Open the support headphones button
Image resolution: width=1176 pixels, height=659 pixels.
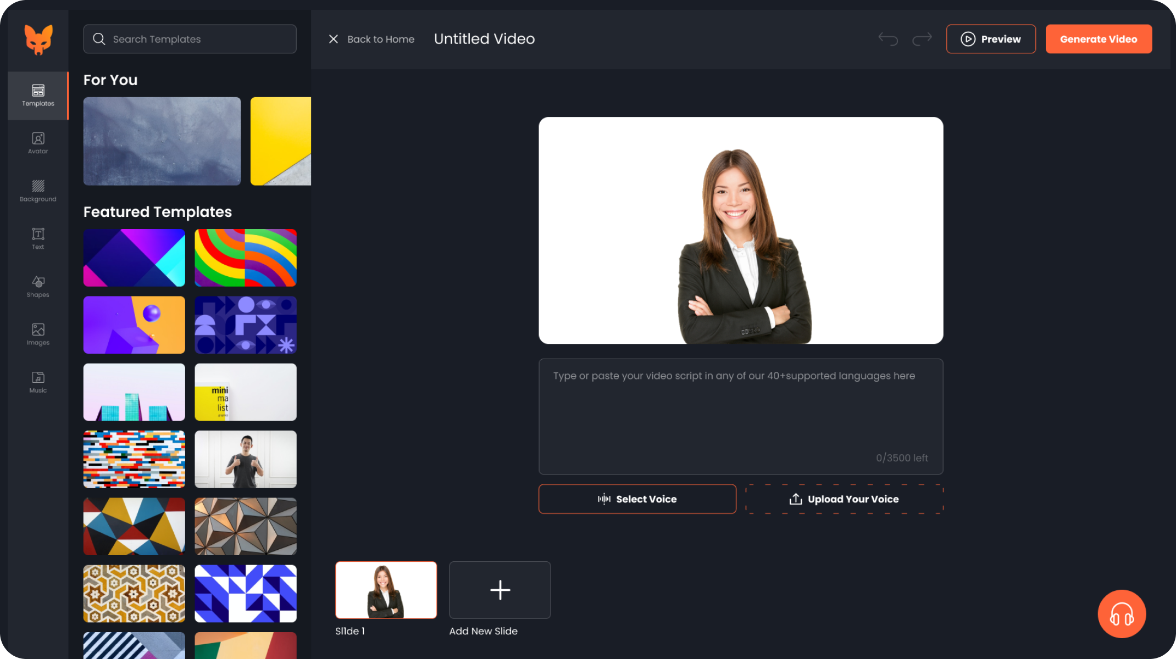pos(1122,614)
